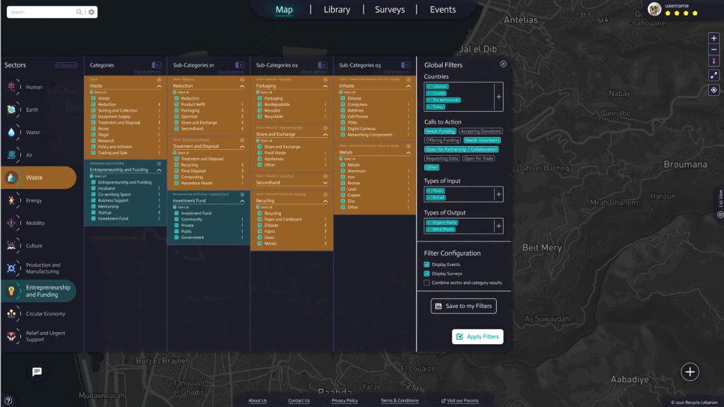Expand the Secondhand group
724x407 pixels.
pos(325,183)
